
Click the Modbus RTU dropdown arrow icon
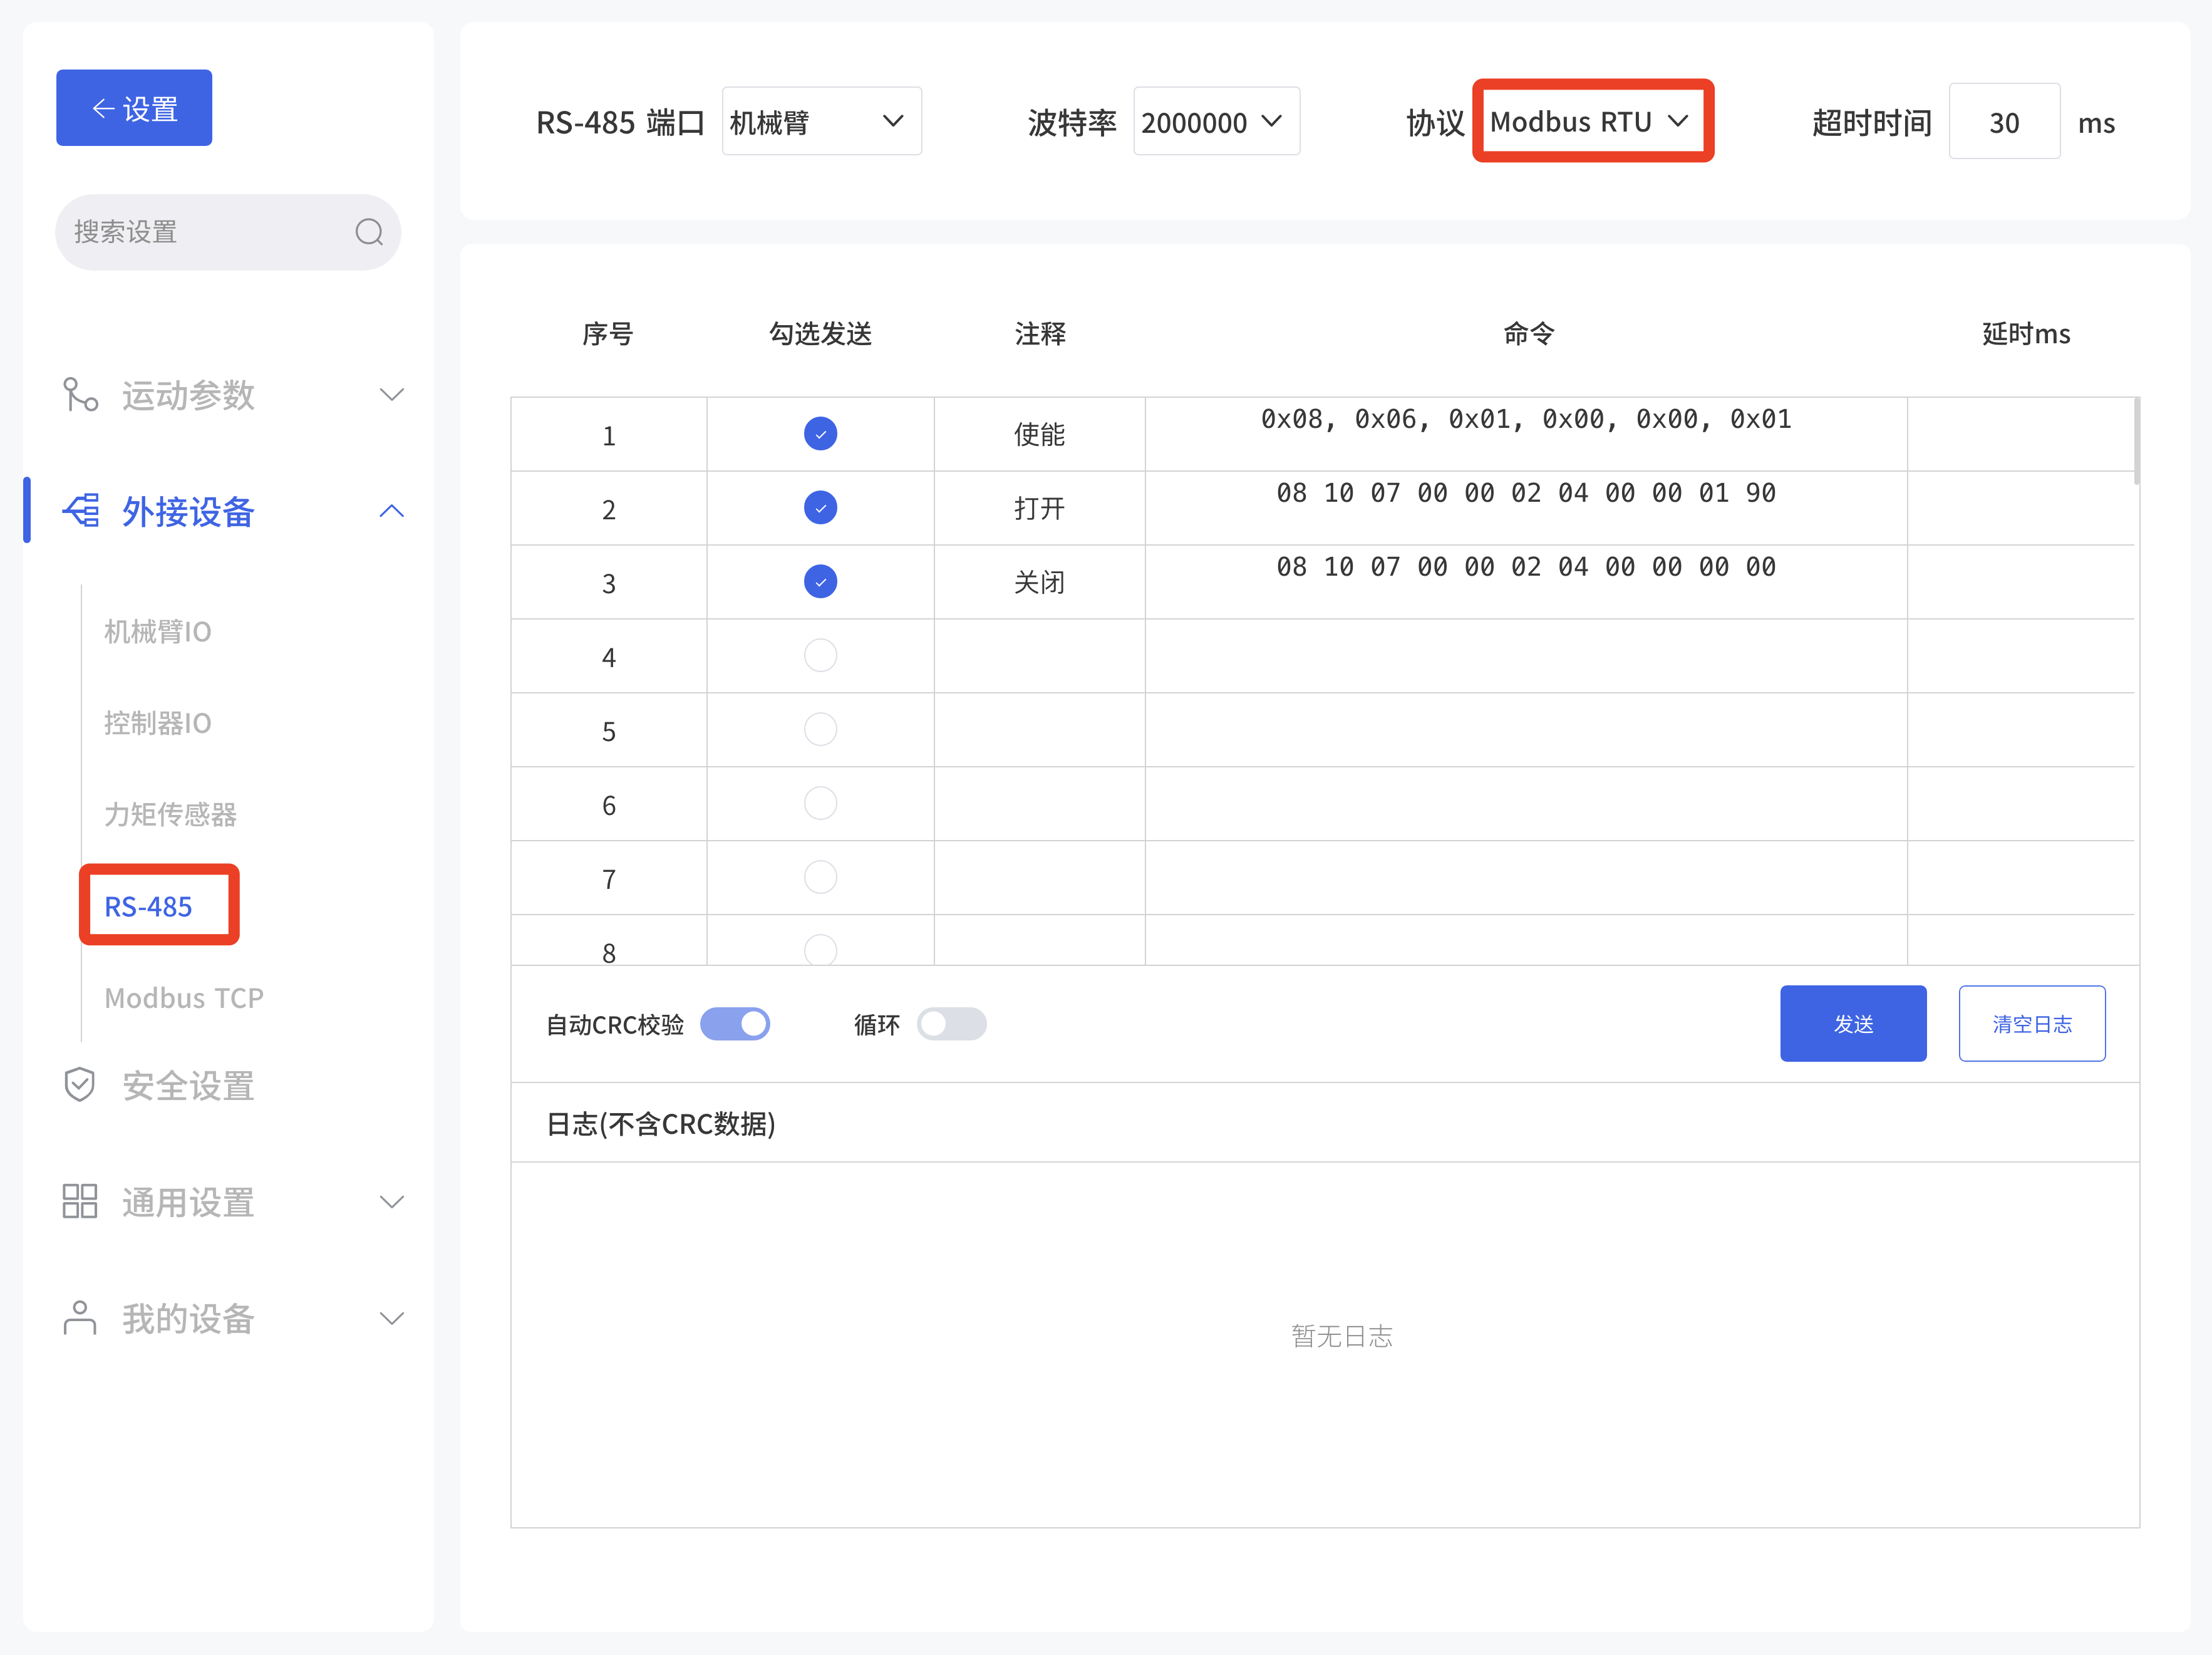coord(1679,121)
